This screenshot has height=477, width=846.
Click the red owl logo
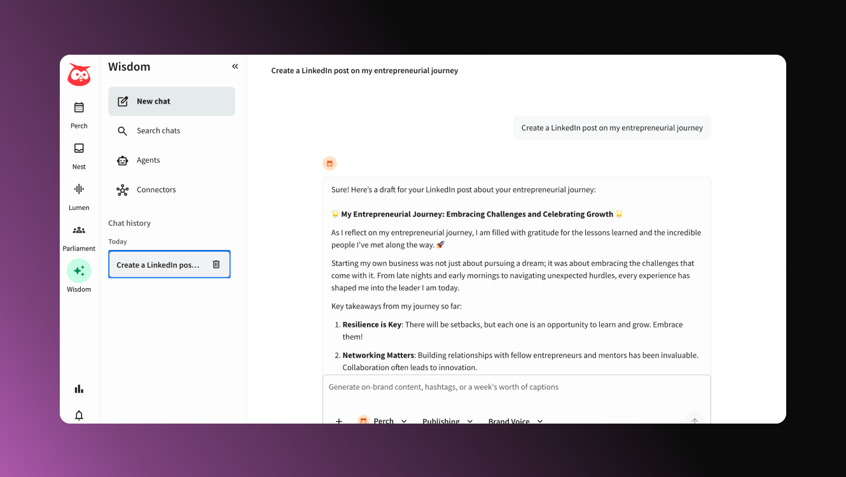click(79, 75)
